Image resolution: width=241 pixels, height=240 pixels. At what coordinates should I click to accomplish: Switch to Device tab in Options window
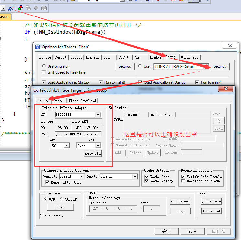45,58
